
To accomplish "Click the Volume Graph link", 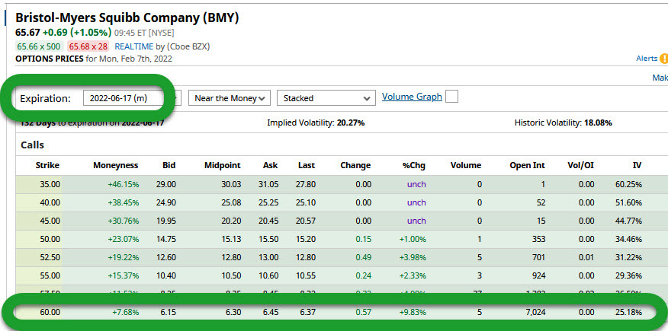I will [x=412, y=97].
